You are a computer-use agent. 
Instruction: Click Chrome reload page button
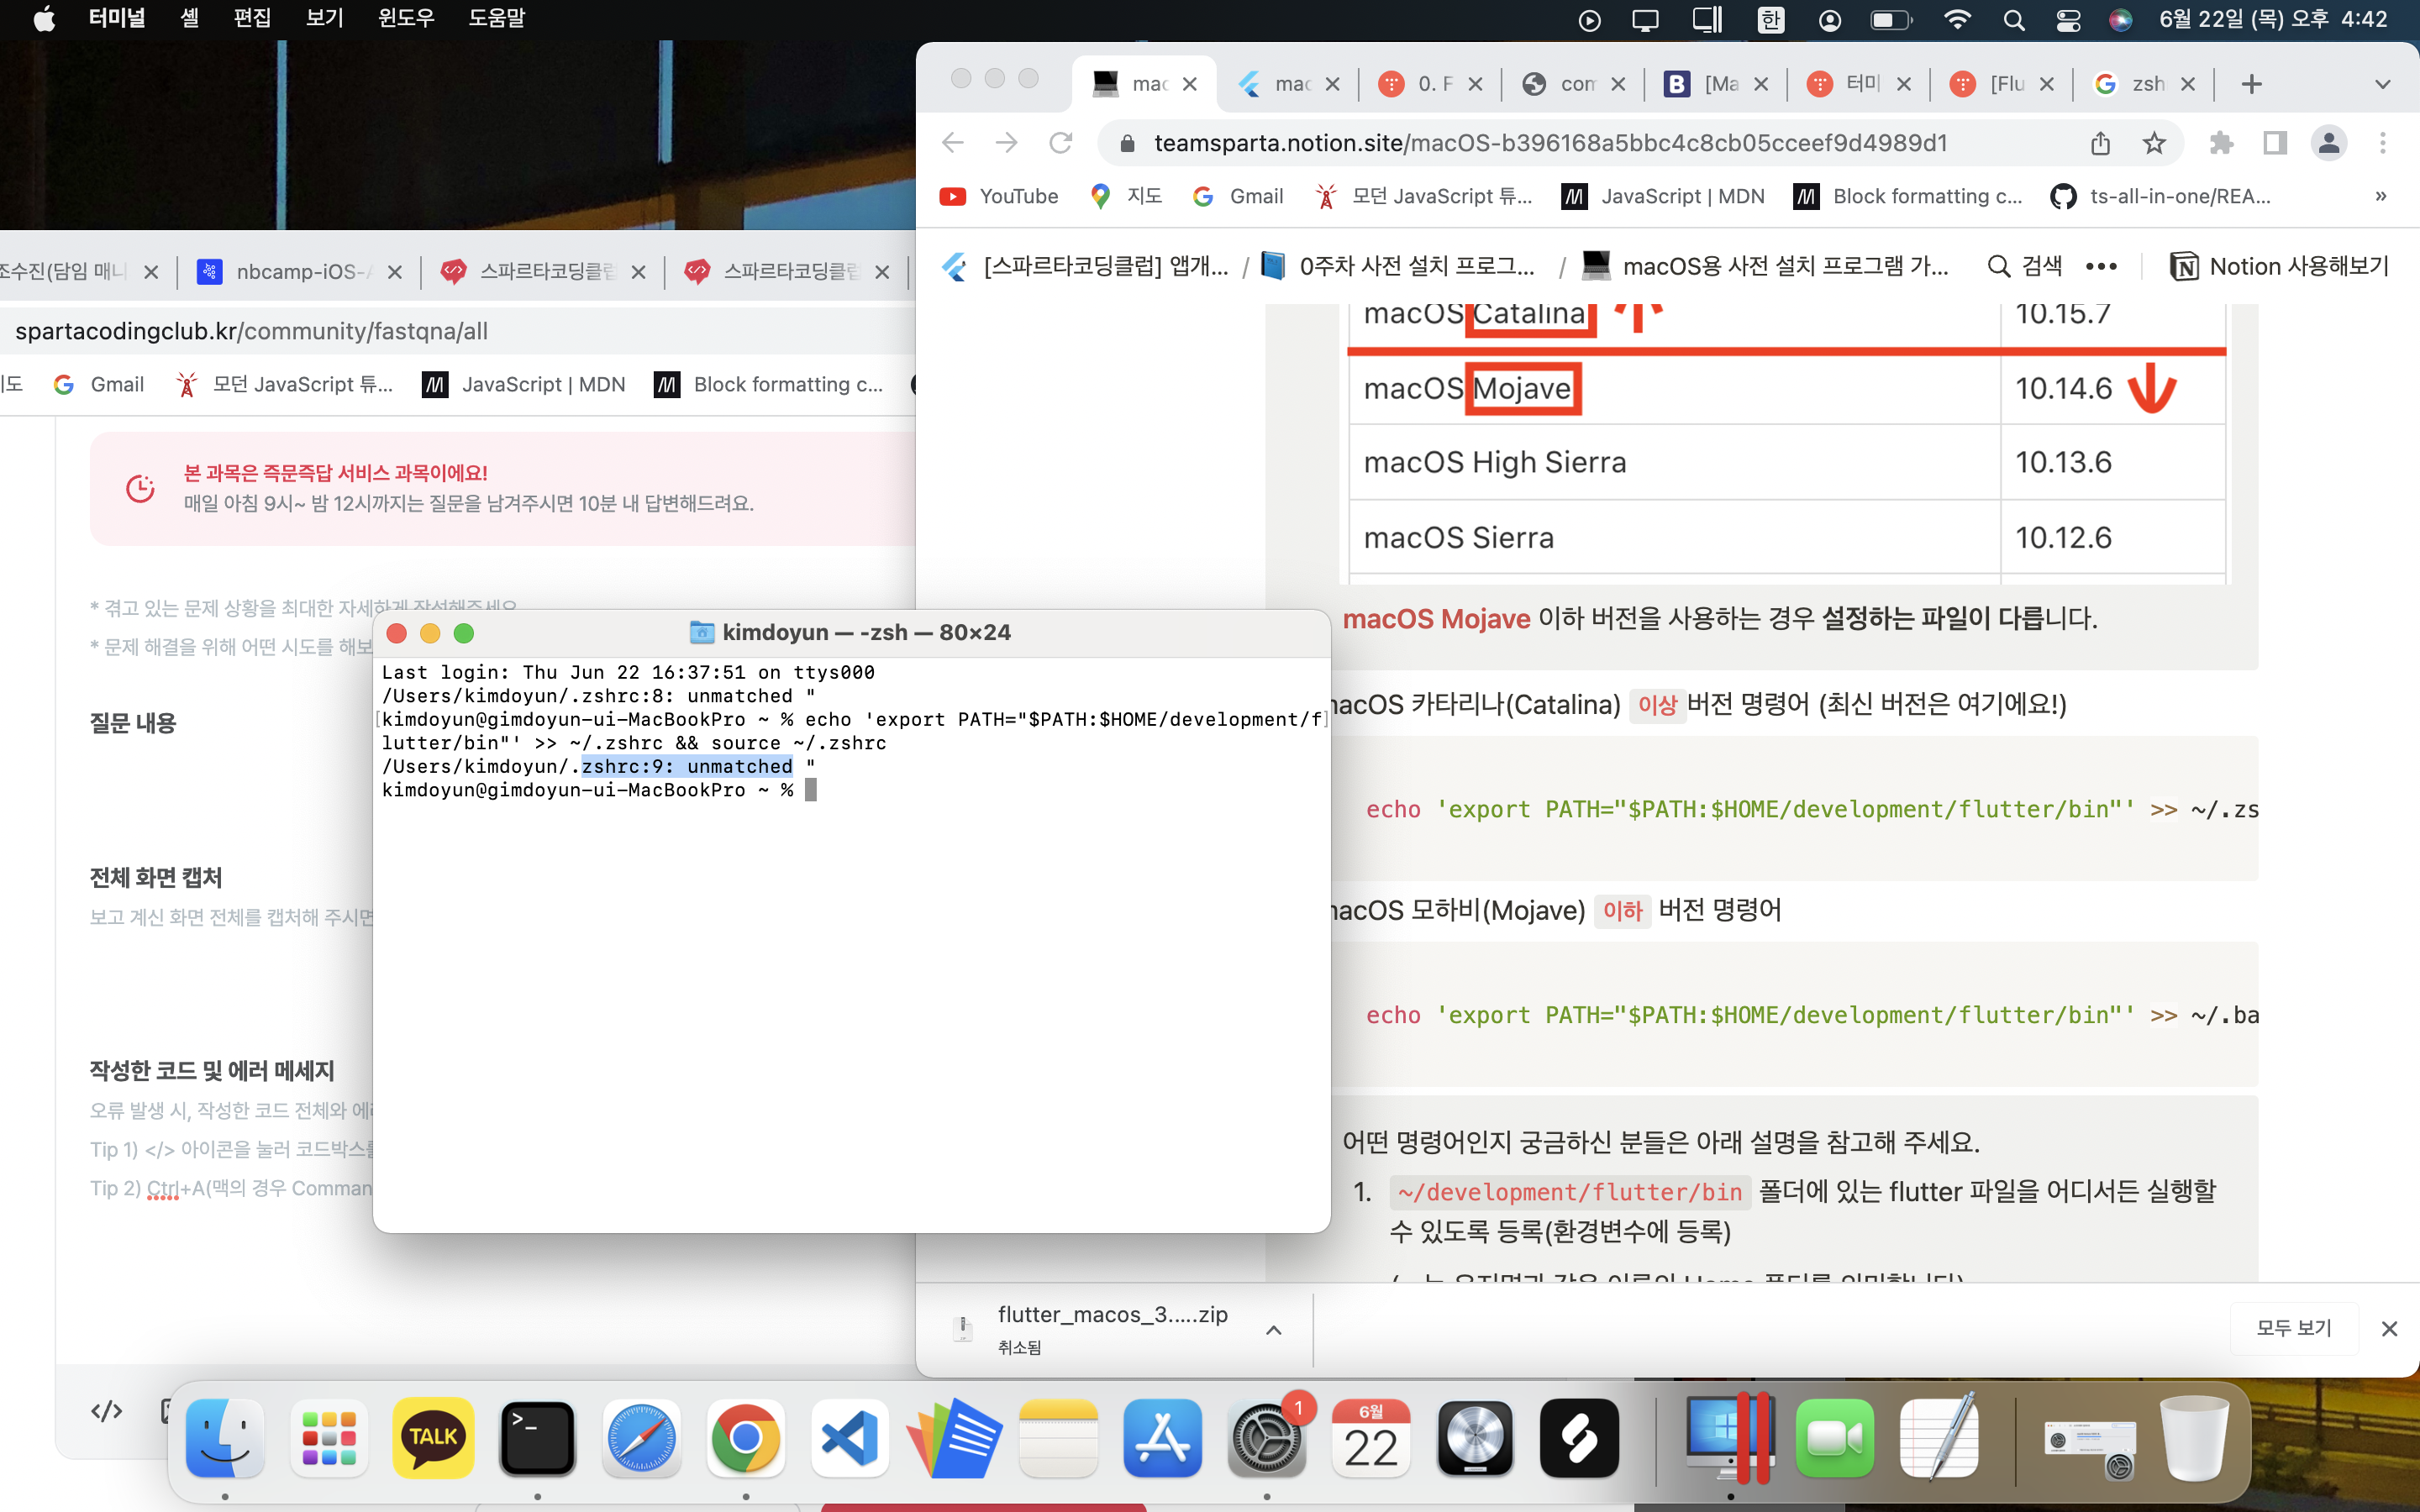point(1060,143)
